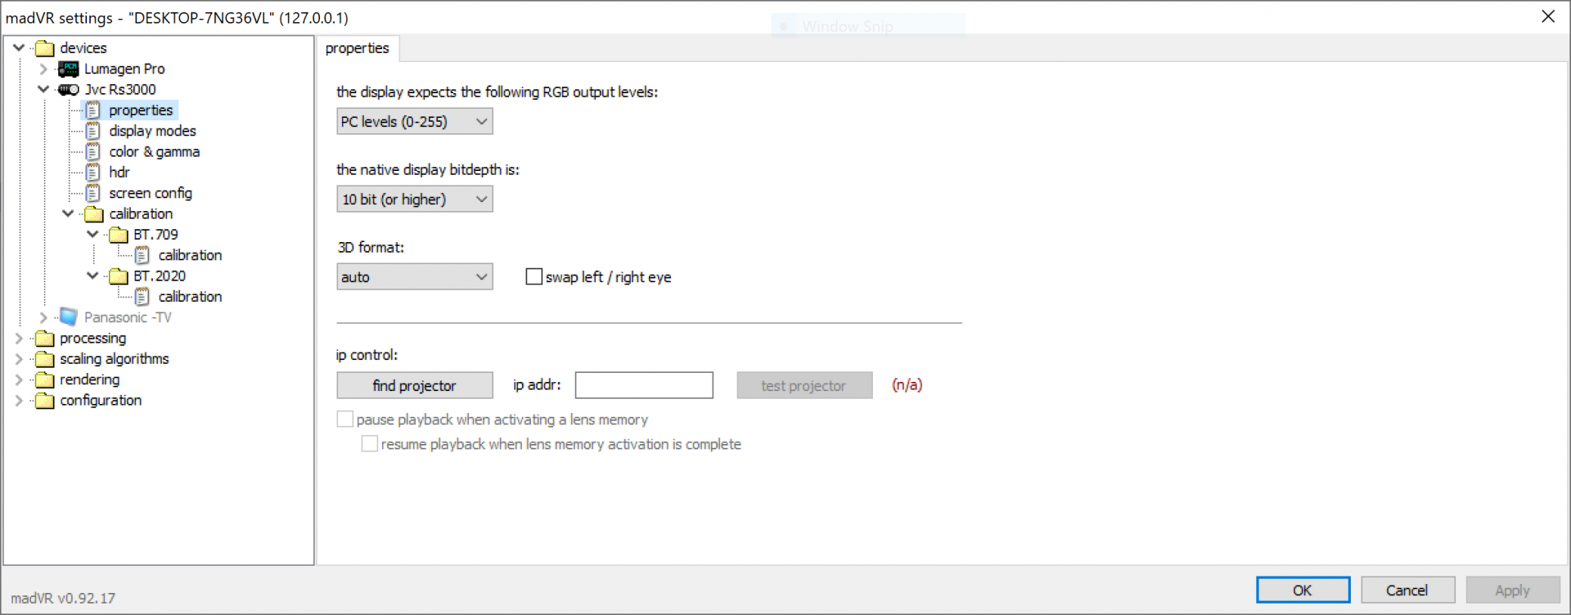1571x615 pixels.
Task: Collapse the BT.709 node
Action: tap(92, 234)
